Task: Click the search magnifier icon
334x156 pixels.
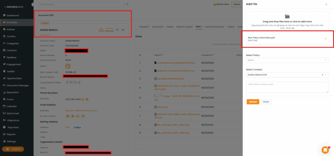Action: click(127, 4)
